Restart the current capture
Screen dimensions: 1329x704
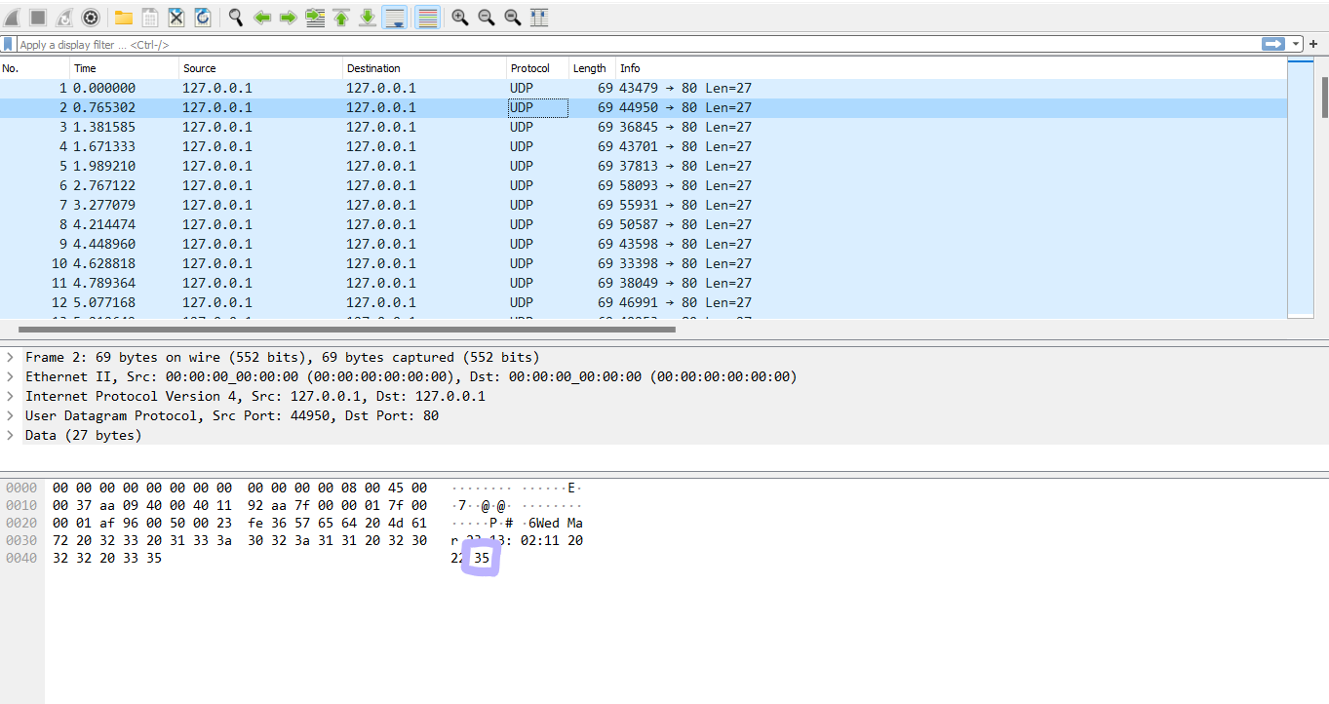62,17
